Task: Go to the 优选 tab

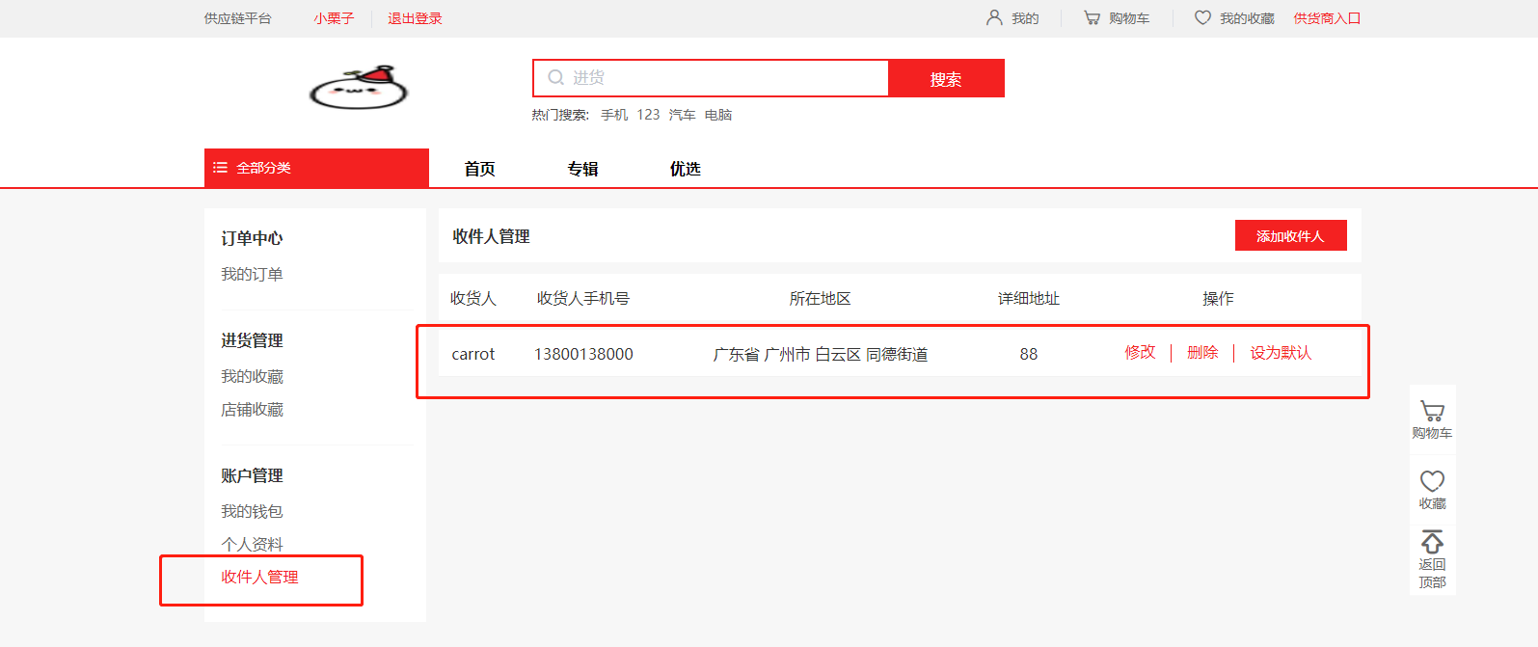Action: 685,169
